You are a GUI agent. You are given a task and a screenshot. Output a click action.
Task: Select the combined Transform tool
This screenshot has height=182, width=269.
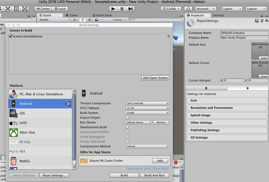point(25,9)
